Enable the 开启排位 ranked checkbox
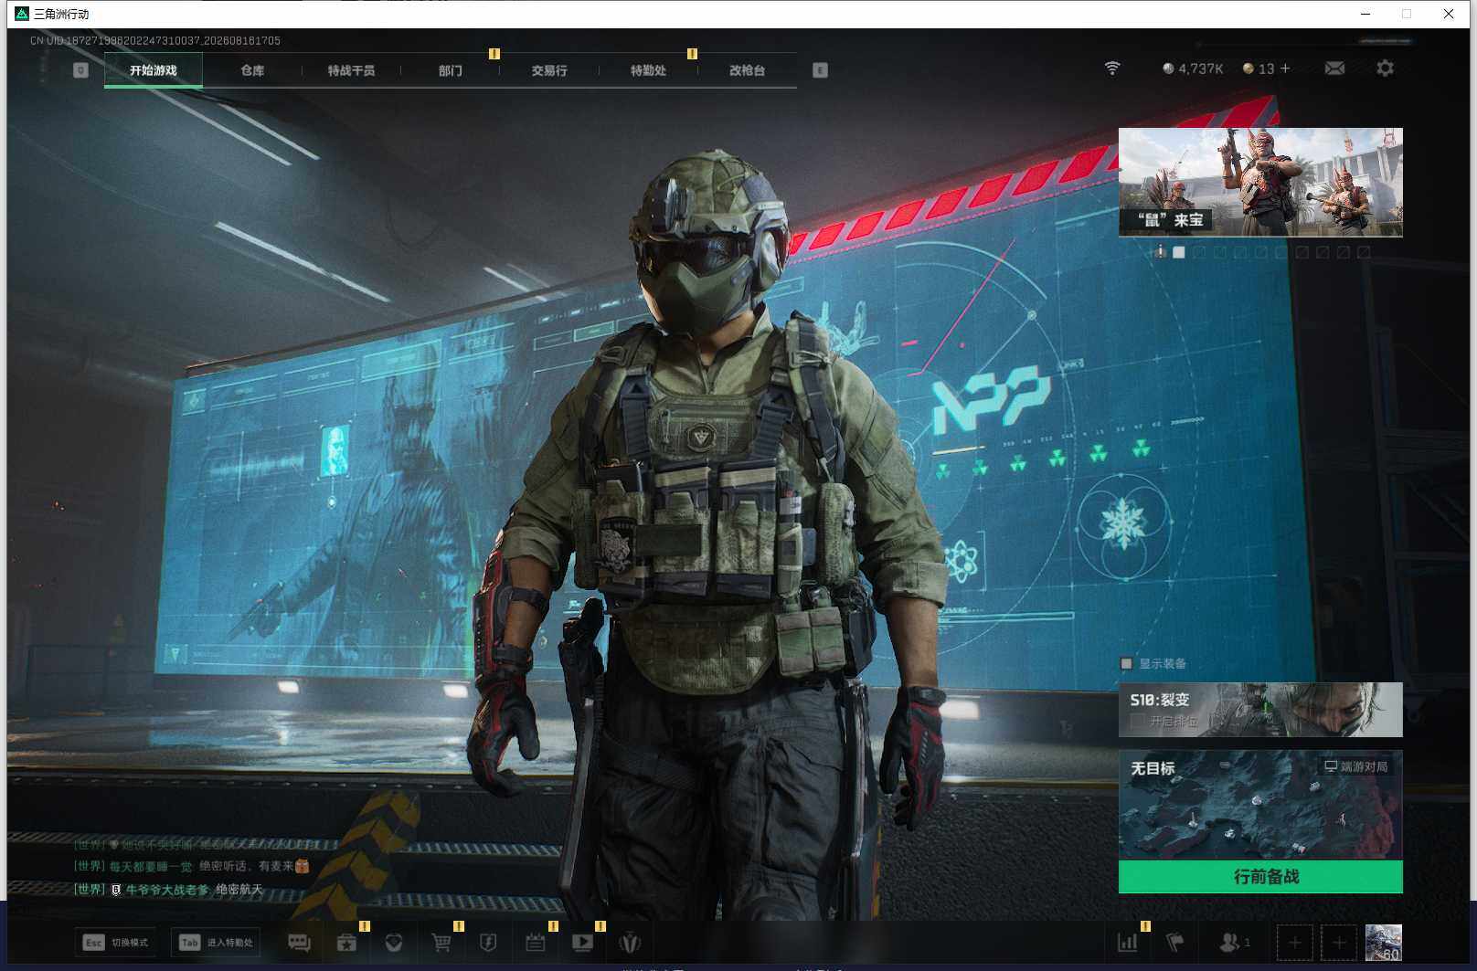This screenshot has height=971, width=1477. 1137,722
